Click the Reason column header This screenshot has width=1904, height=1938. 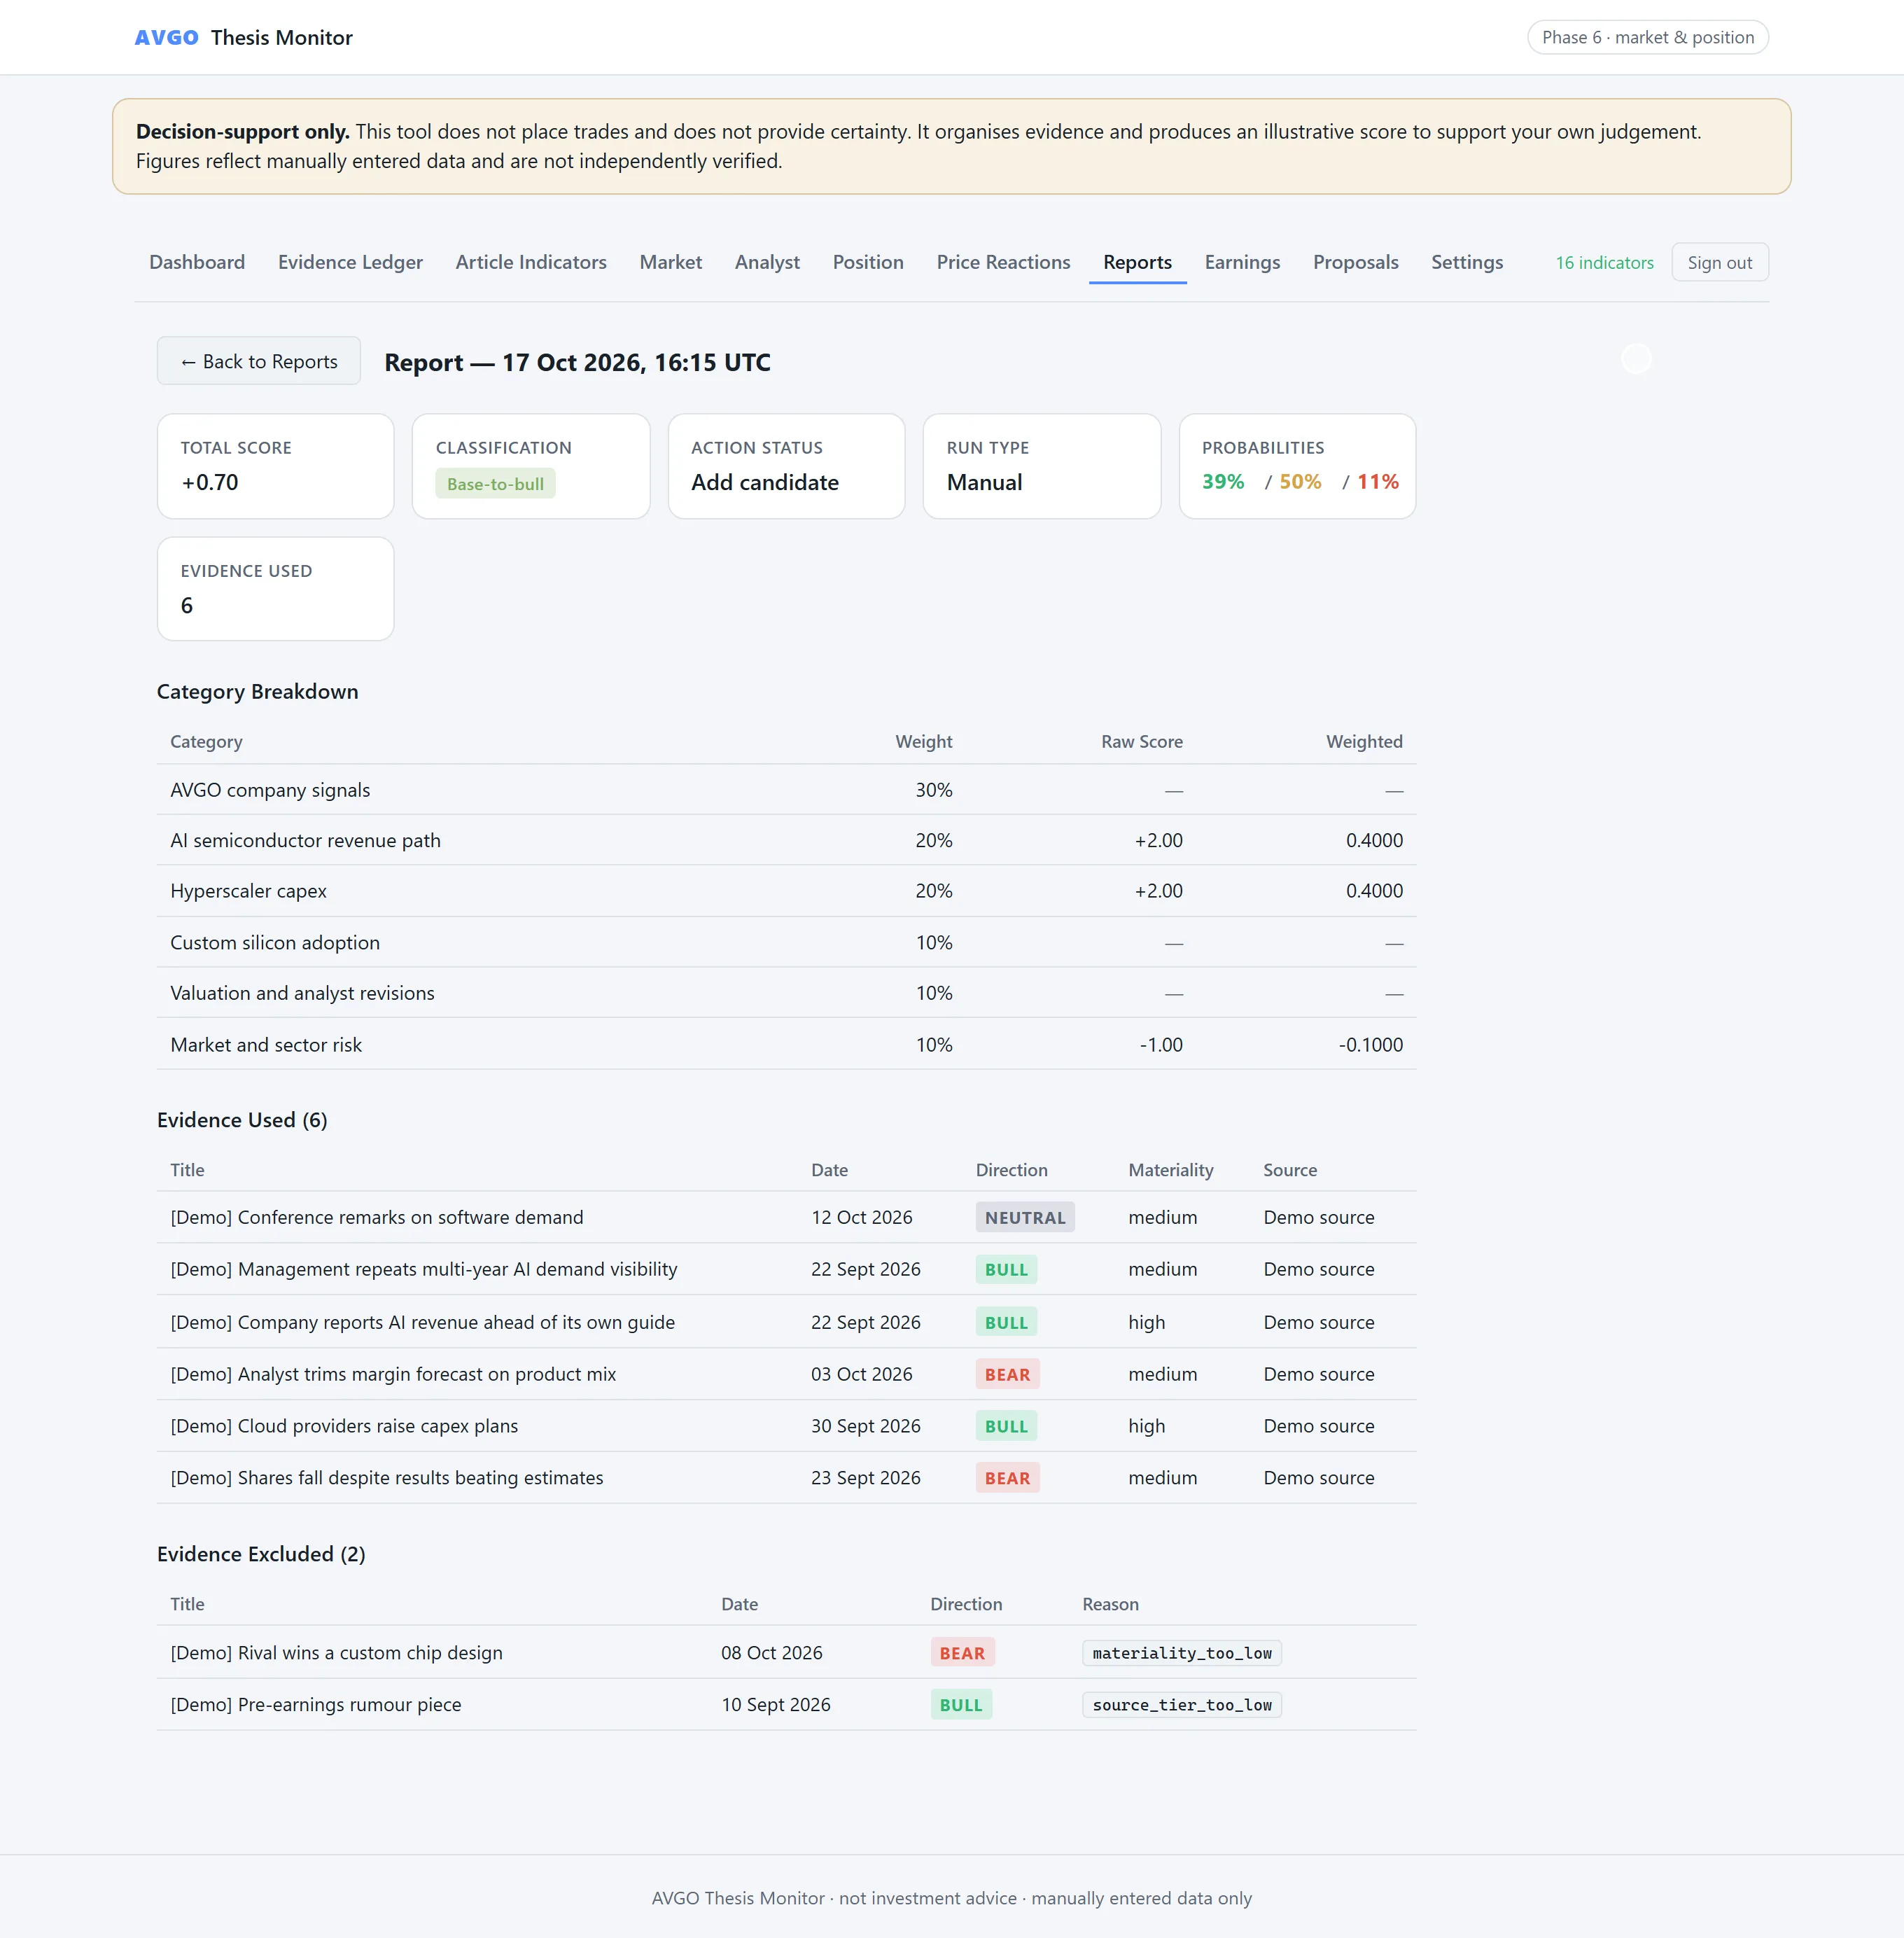pos(1110,1604)
